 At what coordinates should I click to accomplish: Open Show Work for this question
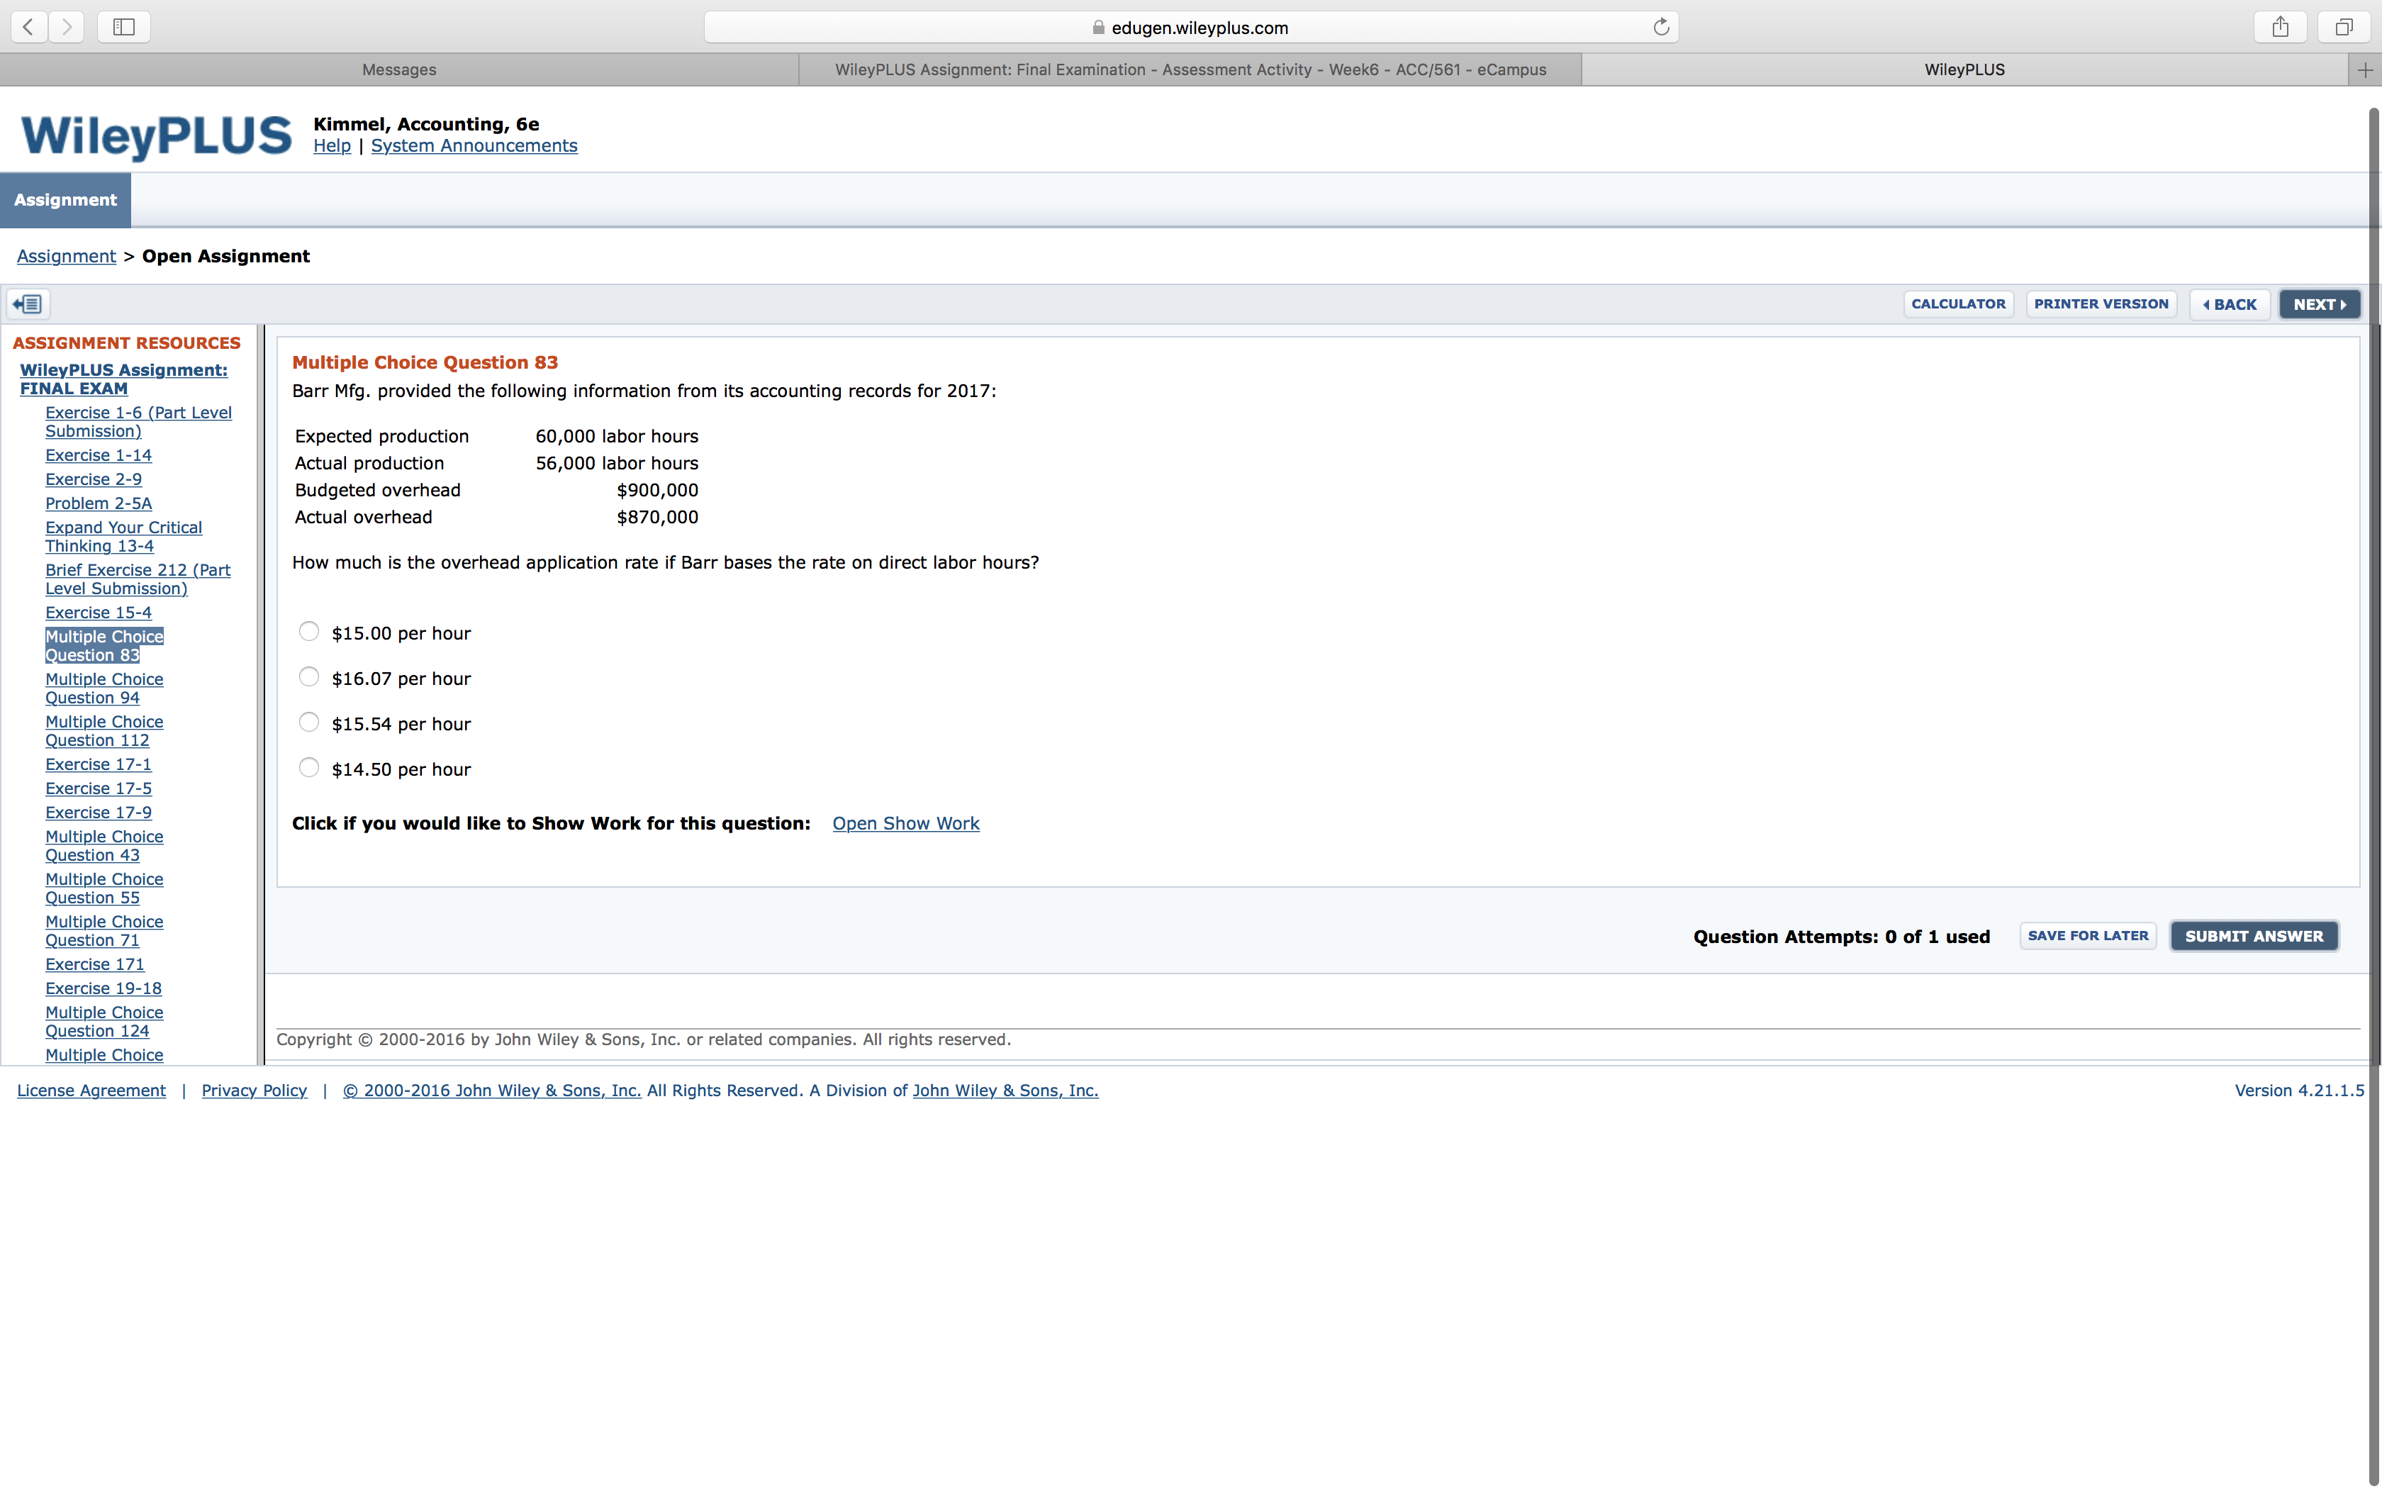point(905,823)
